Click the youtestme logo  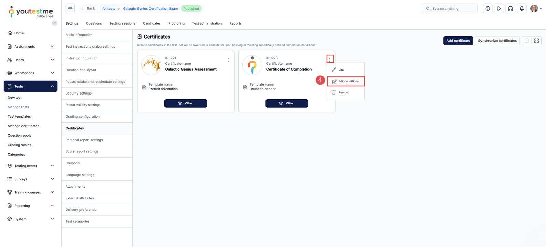31,12
